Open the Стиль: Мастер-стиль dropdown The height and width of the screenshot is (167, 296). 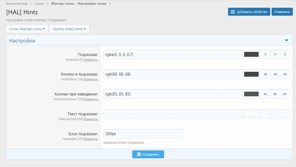pos(27,29)
